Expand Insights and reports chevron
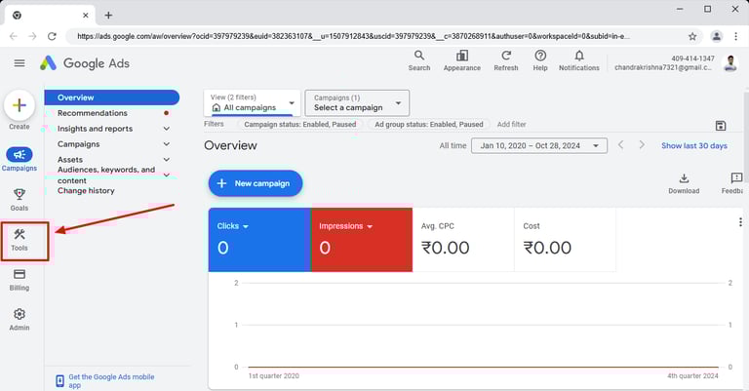The width and height of the screenshot is (749, 391). (x=166, y=129)
